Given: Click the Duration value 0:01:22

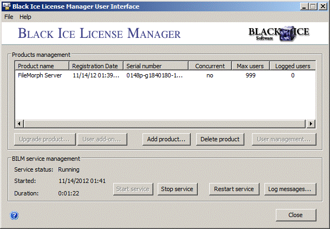Looking at the screenshot, I should click(x=69, y=193).
